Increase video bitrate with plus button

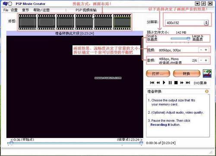tap(206, 50)
